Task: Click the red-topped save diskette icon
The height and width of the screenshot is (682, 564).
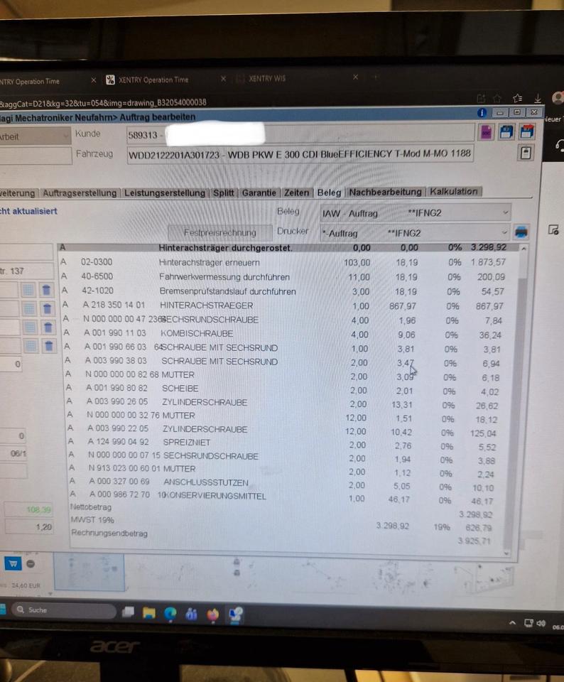Action: point(526,131)
